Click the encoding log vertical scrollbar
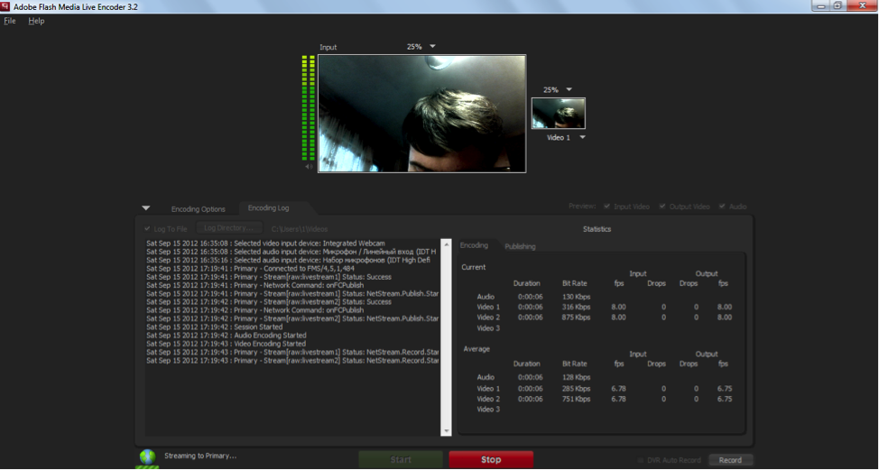 [x=446, y=336]
